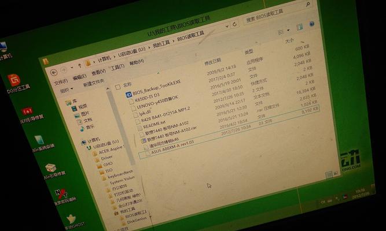Select the lpk.dll file
Image resolution: width=386 pixels, height=231 pixels.
click(x=145, y=113)
